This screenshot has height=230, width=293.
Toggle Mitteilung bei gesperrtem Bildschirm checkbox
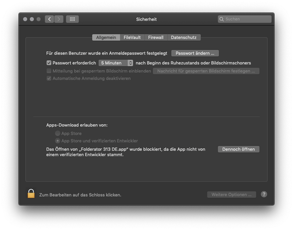49,71
